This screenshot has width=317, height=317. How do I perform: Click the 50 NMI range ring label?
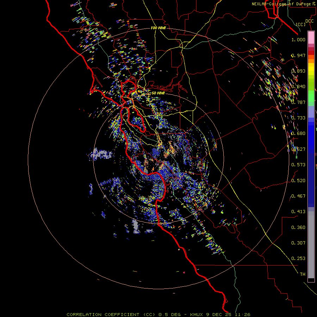click(158, 93)
